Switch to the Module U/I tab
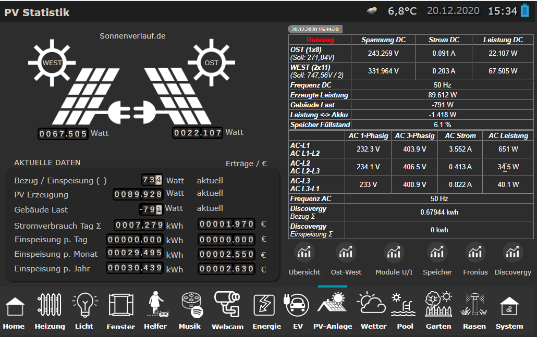The height and width of the screenshot is (337, 537). (394, 253)
